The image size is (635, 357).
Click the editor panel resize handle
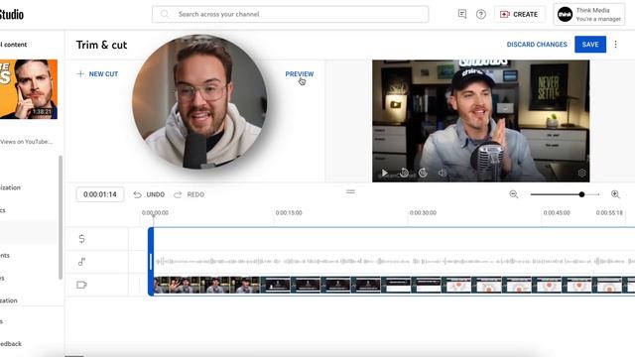tap(350, 191)
